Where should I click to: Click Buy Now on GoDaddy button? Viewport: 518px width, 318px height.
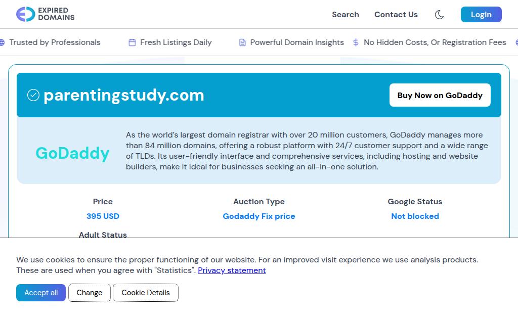pyautogui.click(x=440, y=95)
